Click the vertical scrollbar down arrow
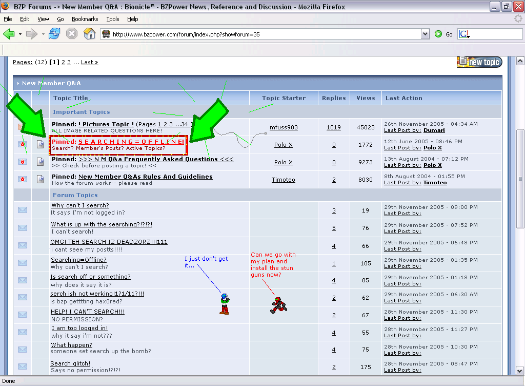Image resolution: width=525 pixels, height=386 pixels. click(520, 372)
